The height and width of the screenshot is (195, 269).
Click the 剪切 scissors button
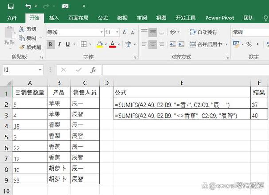(x=27, y=29)
